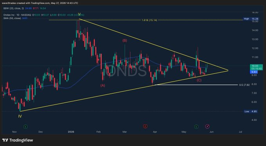Click the TradingView logo at bottom left

(x=18, y=140)
